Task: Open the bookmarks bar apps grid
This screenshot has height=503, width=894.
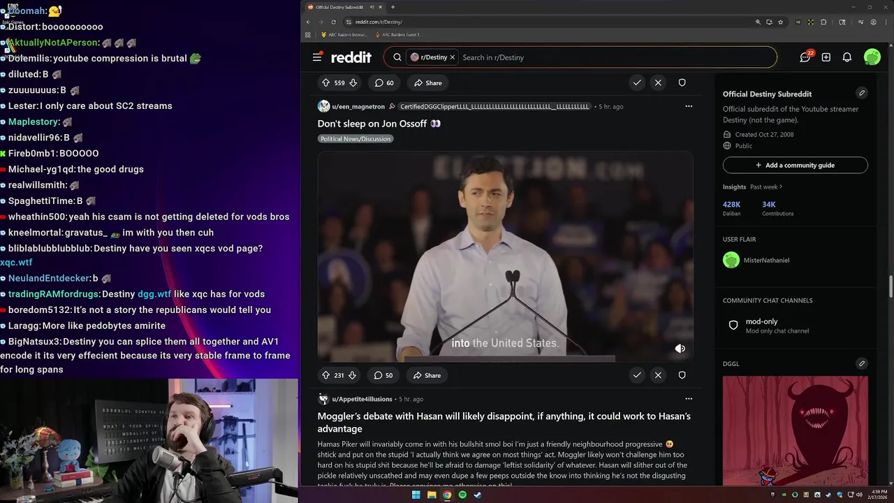Action: coord(308,34)
